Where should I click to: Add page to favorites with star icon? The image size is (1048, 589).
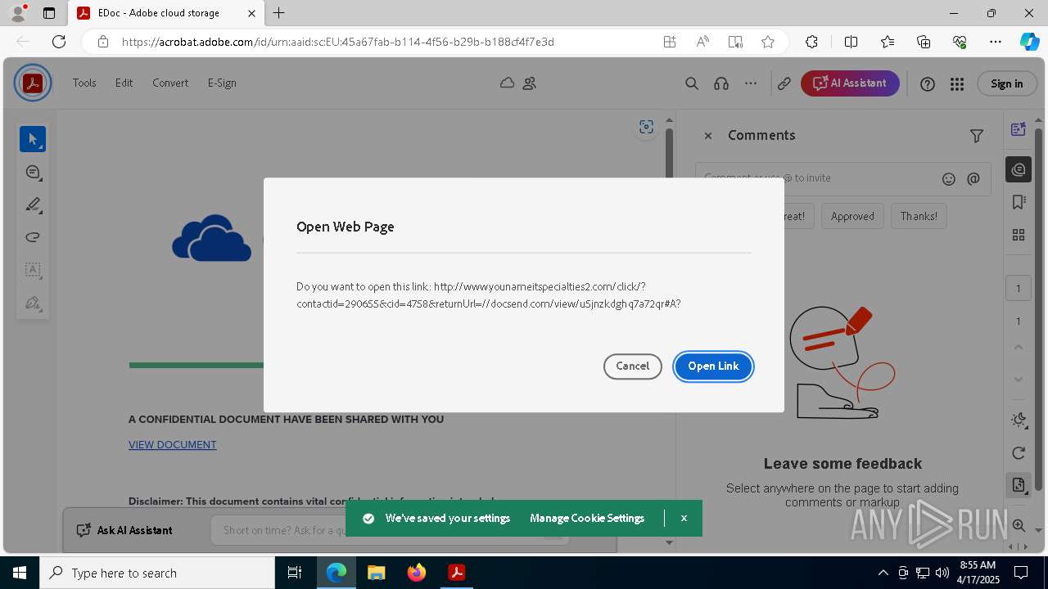tap(768, 42)
